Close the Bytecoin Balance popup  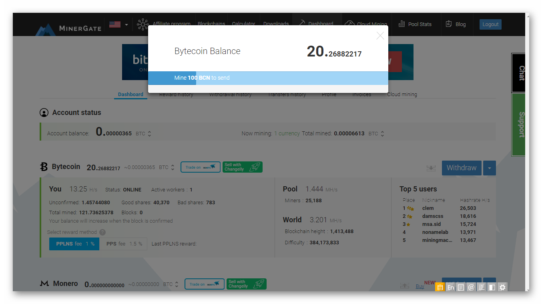coord(380,36)
